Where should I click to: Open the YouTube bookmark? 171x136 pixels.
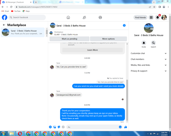(16, 11)
